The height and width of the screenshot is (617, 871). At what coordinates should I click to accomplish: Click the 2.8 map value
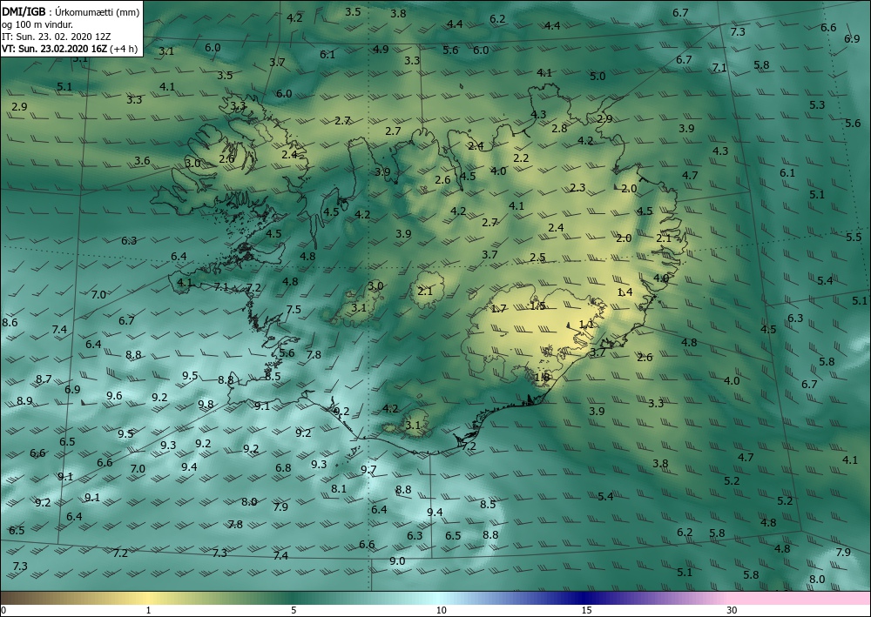[x=559, y=128]
